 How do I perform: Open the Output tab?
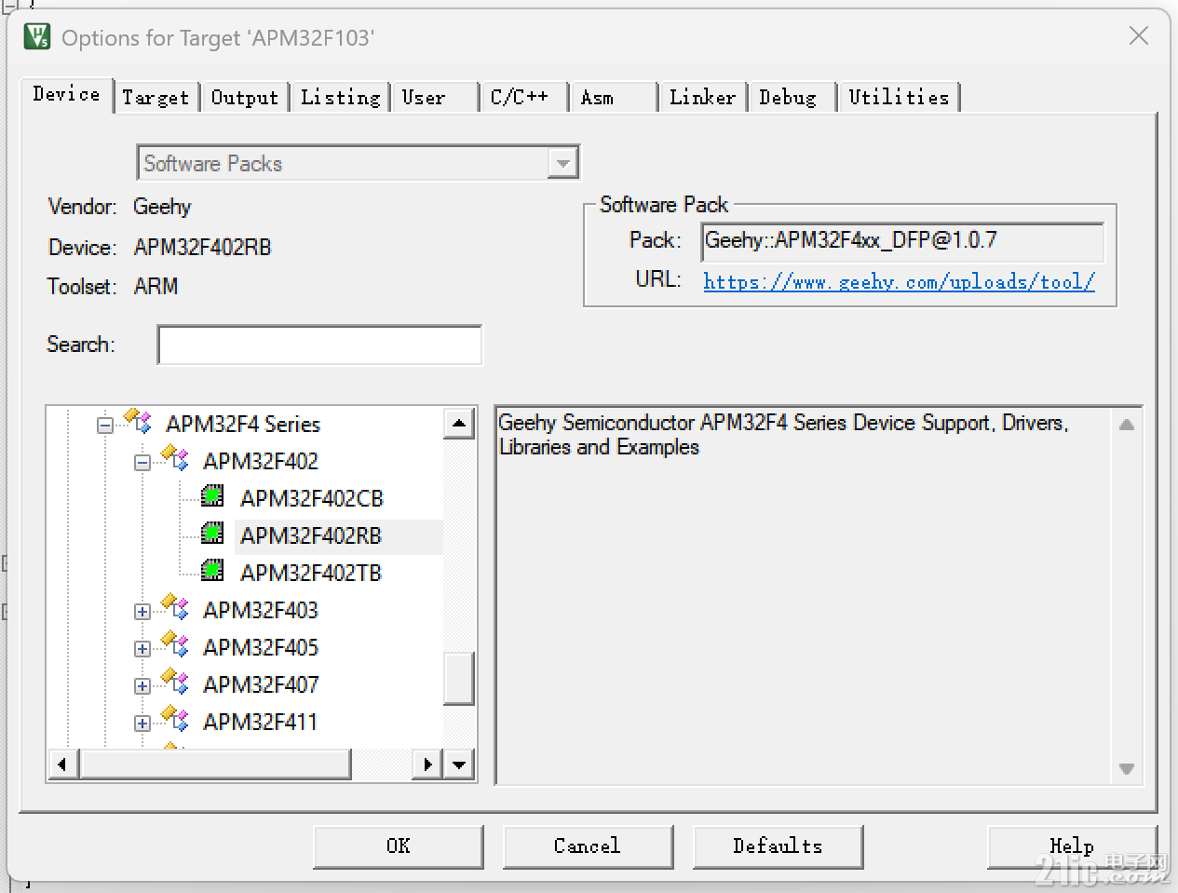point(245,98)
